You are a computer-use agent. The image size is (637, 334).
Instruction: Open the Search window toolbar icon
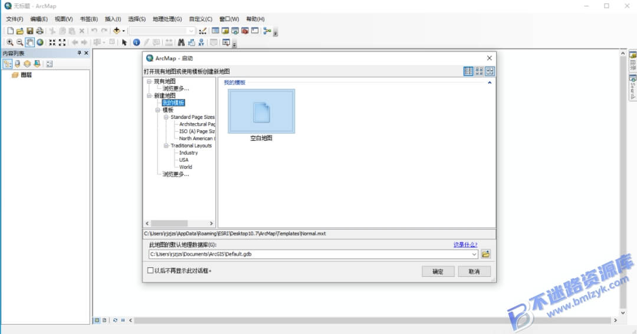tap(235, 31)
